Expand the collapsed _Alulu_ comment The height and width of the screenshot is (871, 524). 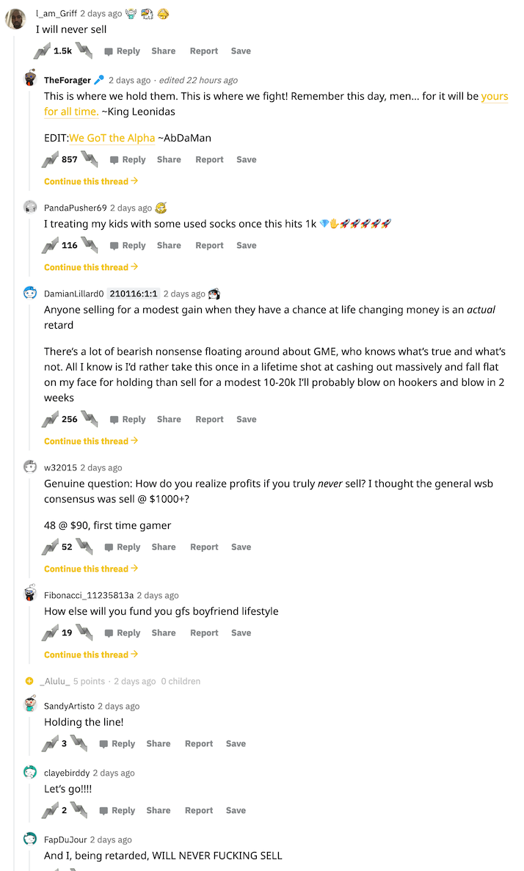pos(29,681)
